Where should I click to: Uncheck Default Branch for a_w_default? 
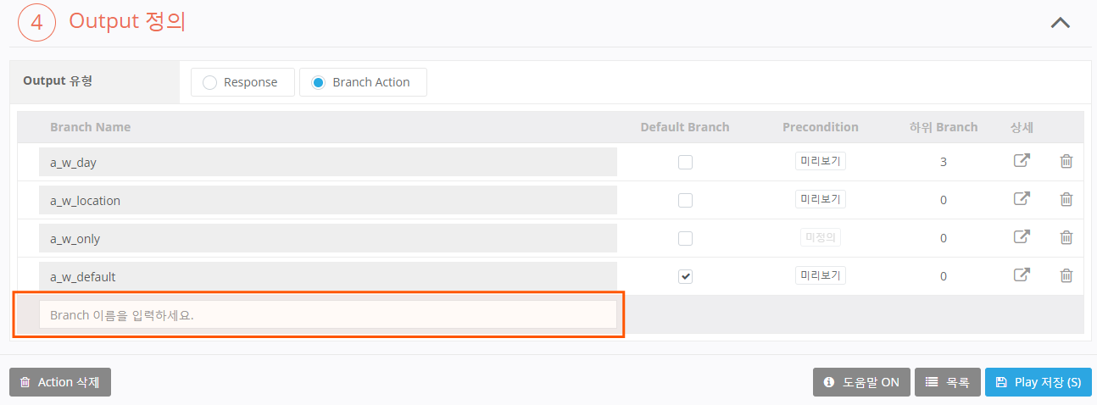685,276
